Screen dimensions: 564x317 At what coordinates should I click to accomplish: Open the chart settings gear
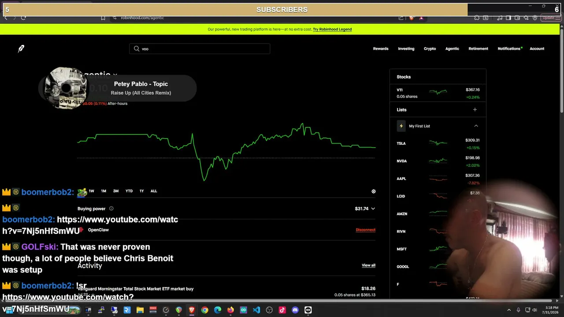[x=374, y=192]
